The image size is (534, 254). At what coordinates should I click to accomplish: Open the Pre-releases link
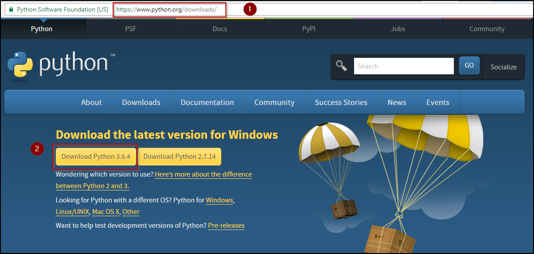pyautogui.click(x=226, y=226)
